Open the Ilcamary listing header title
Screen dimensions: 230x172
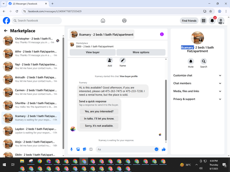(x=102, y=34)
